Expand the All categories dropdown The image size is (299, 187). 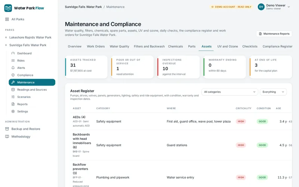pos(229,92)
